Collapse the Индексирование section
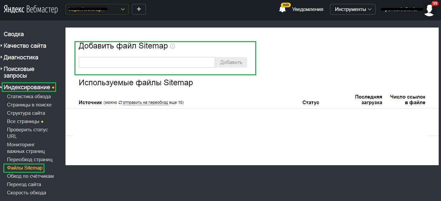The width and height of the screenshot is (441, 201). click(27, 87)
